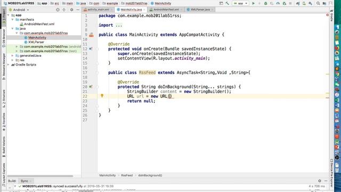Switch to the activity_main.xml tab
The image size is (341, 192).
click(x=98, y=10)
